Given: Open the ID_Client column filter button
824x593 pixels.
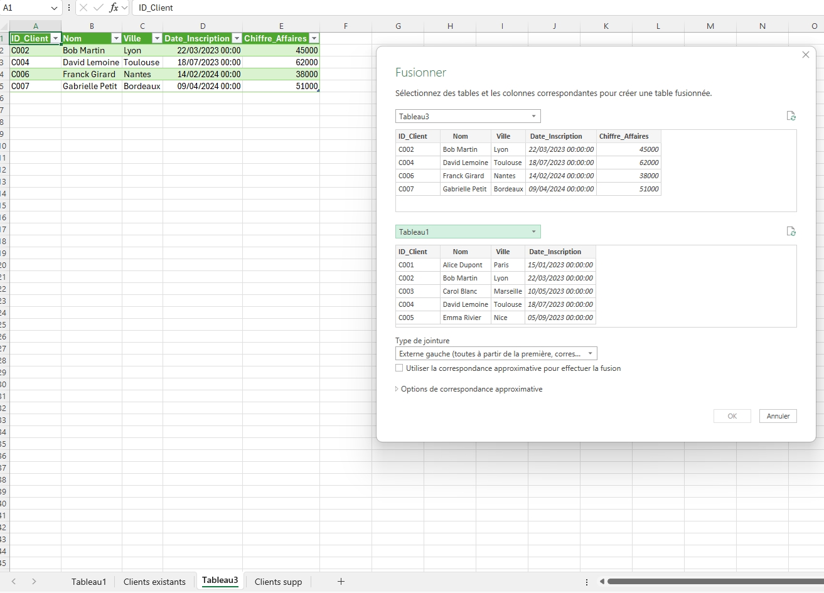Looking at the screenshot, I should tap(55, 38).
